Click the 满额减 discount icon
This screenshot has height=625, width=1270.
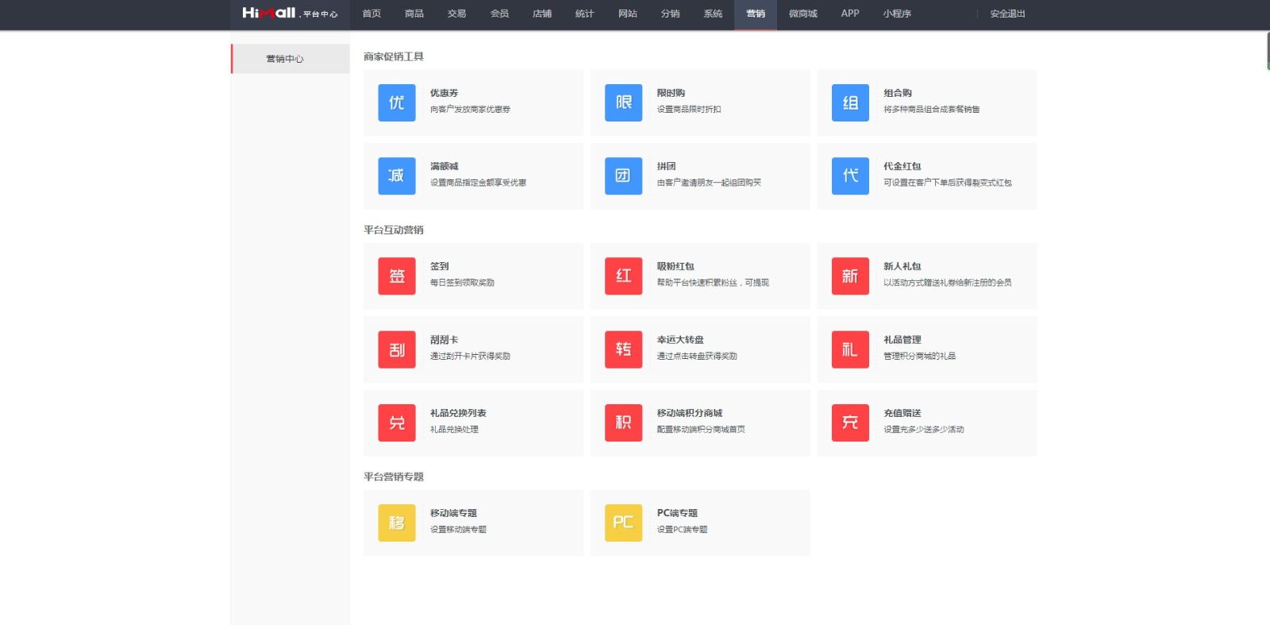397,176
